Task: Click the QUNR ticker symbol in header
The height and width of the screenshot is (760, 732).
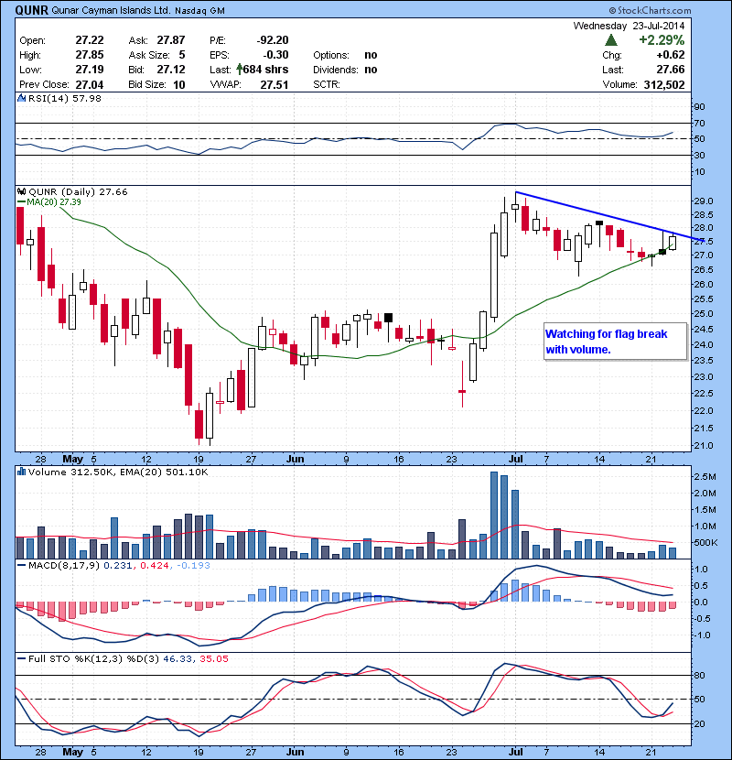Action: point(31,10)
